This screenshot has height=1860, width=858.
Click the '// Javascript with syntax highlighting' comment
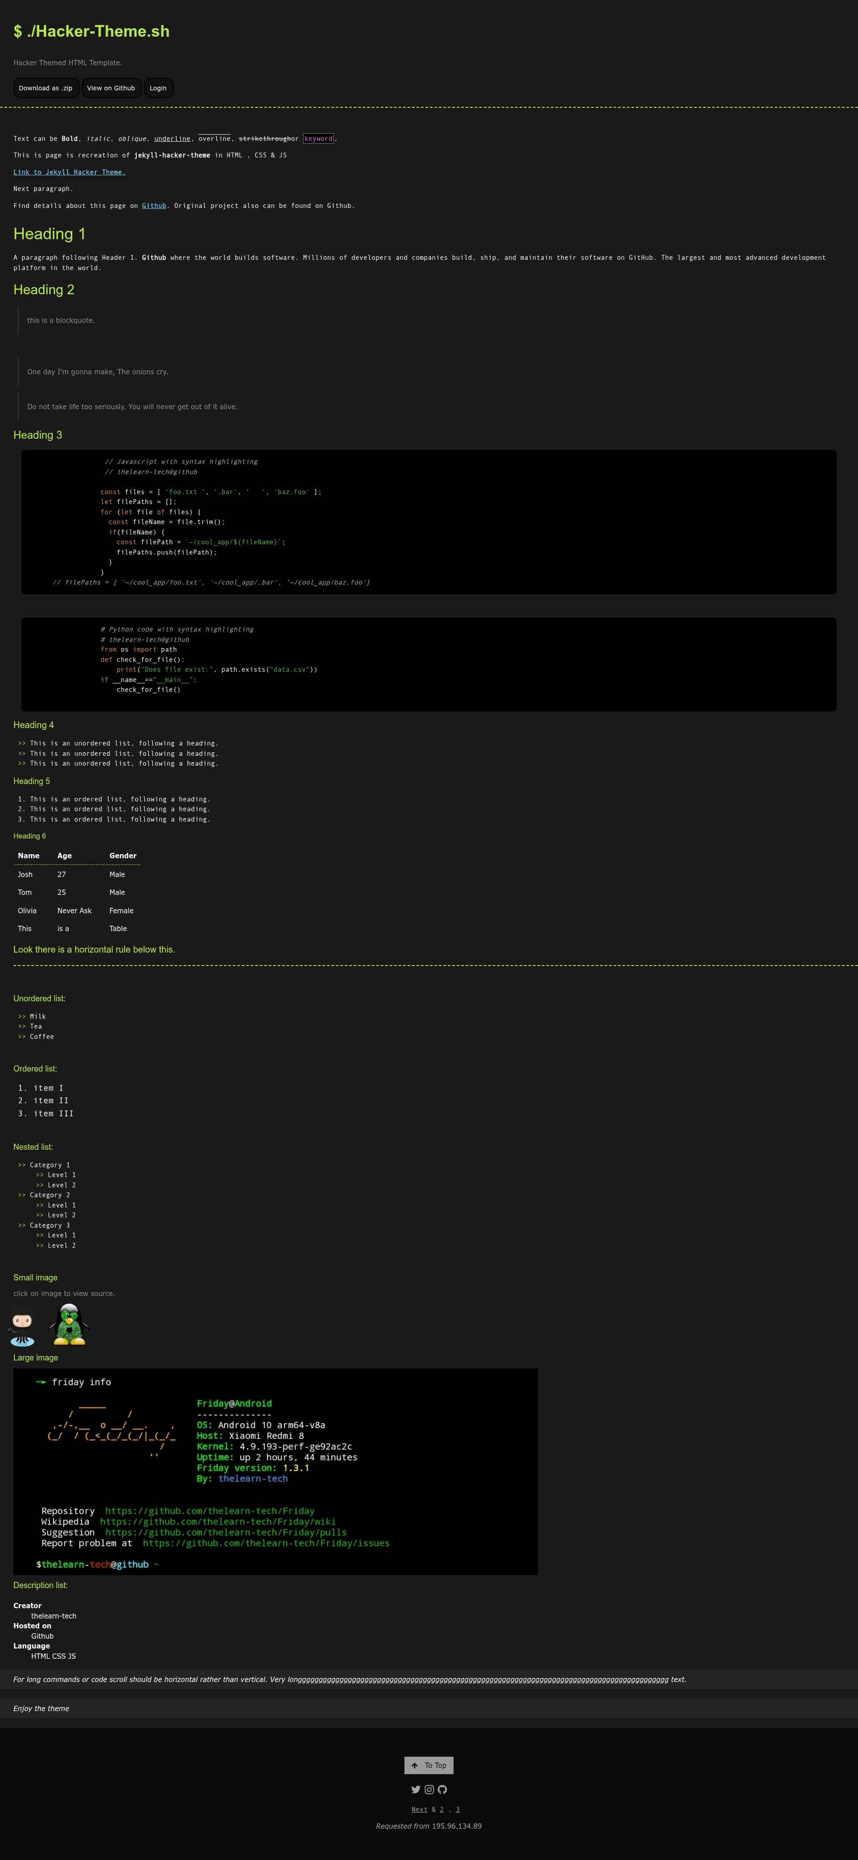click(181, 462)
